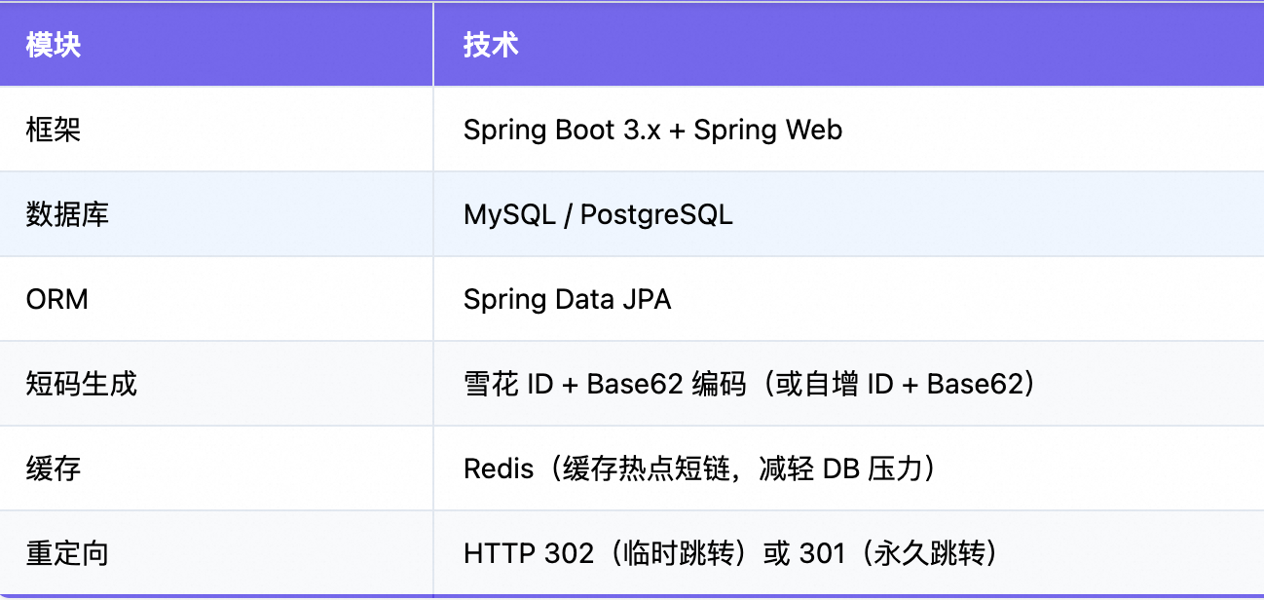Select the Spring Boot 3.x + Spring Web cell
1264x600 pixels.
coord(848,130)
